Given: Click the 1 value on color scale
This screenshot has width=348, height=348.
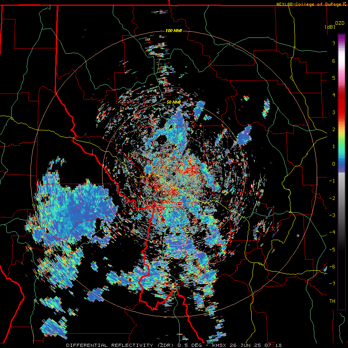Looking at the screenshot, I should (x=334, y=147).
